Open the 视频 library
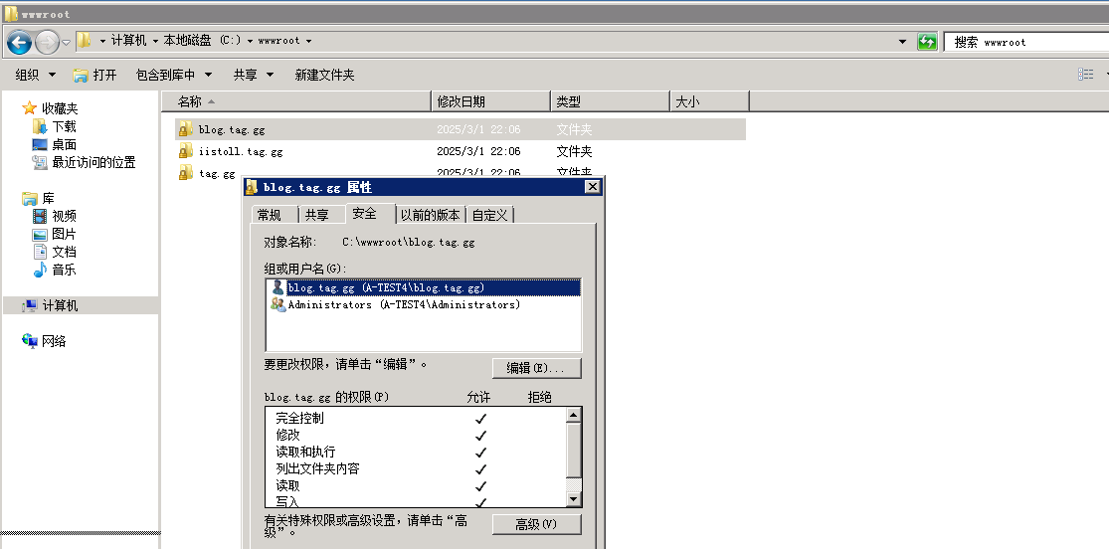Viewport: 1109px width, 549px height. click(x=64, y=216)
